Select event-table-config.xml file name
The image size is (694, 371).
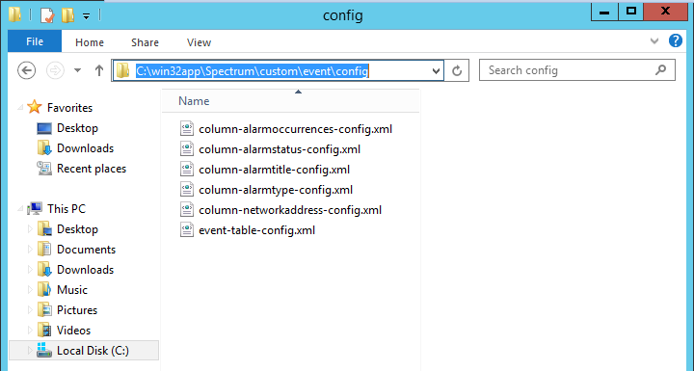pos(256,230)
